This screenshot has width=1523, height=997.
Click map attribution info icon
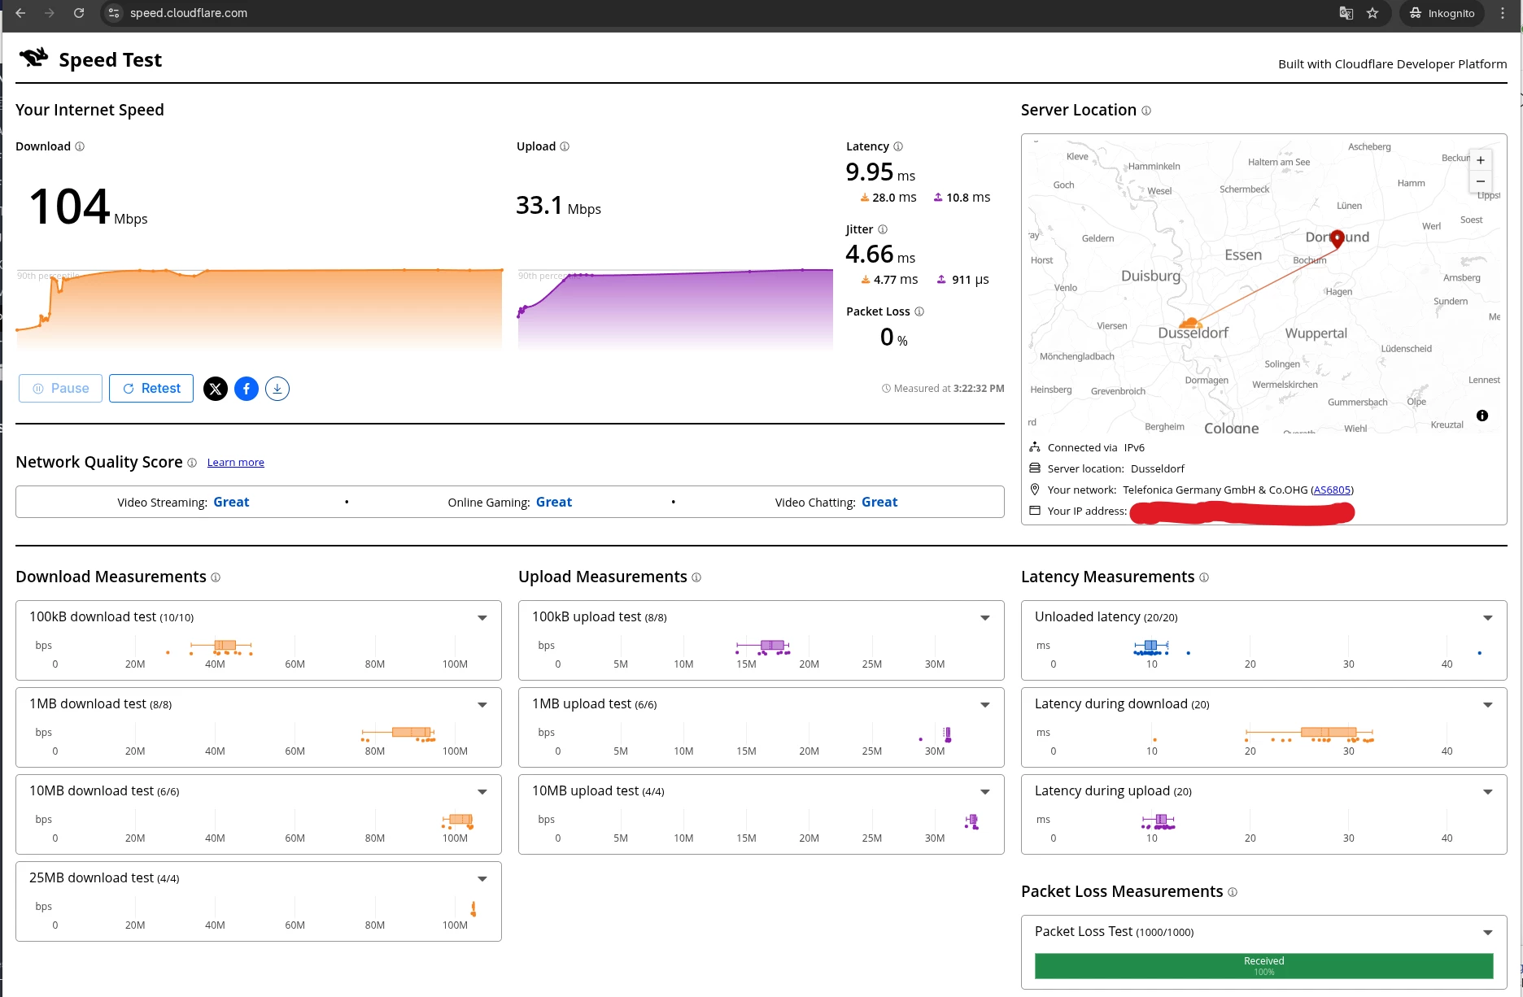1482,416
